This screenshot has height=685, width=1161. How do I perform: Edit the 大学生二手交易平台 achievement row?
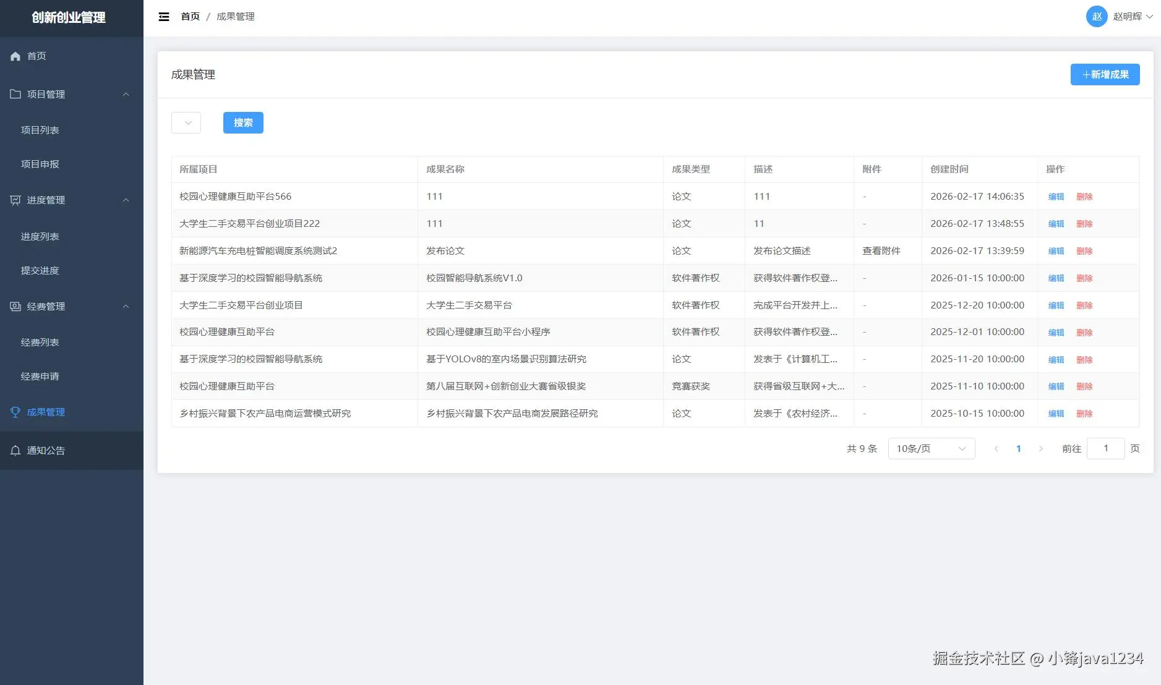(x=1056, y=305)
